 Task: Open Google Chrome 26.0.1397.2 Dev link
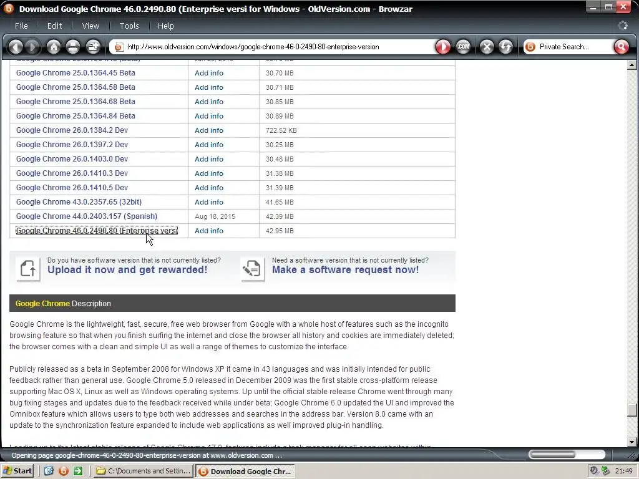(72, 145)
